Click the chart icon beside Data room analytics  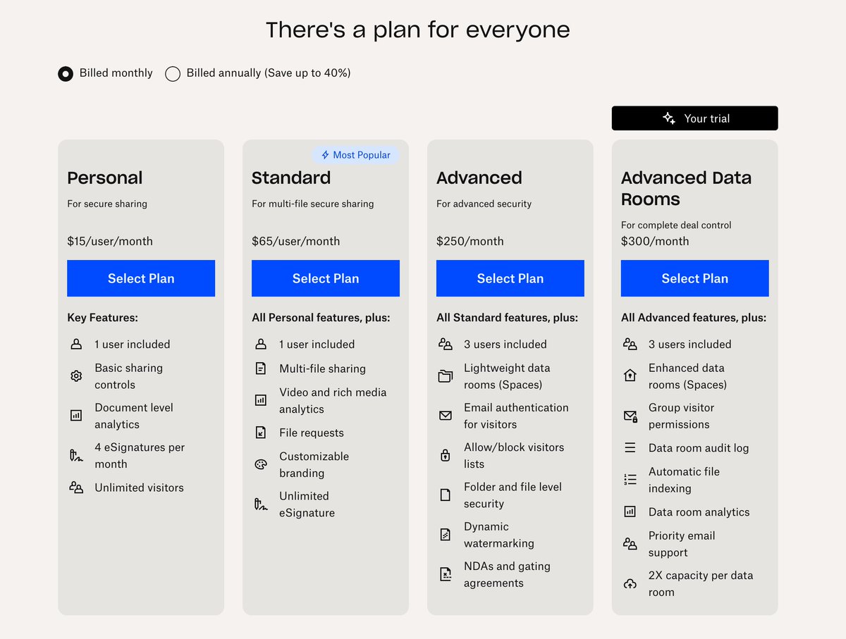coord(630,512)
